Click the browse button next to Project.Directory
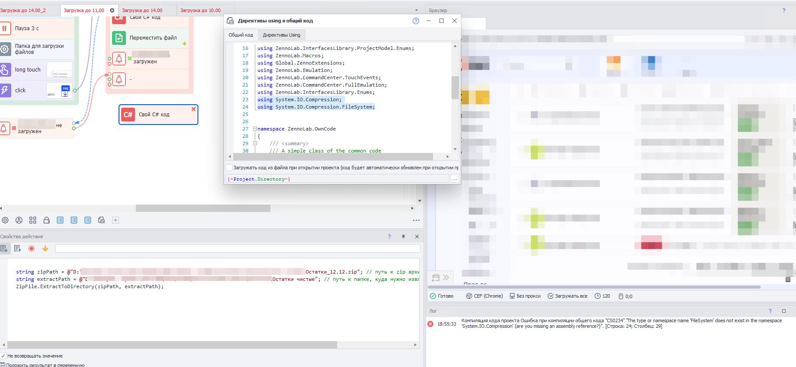The height and width of the screenshot is (367, 796). (454, 179)
